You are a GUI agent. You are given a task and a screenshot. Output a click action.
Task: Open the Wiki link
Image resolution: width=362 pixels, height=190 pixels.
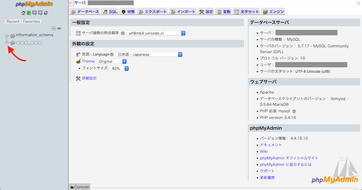pyautogui.click(x=264, y=152)
